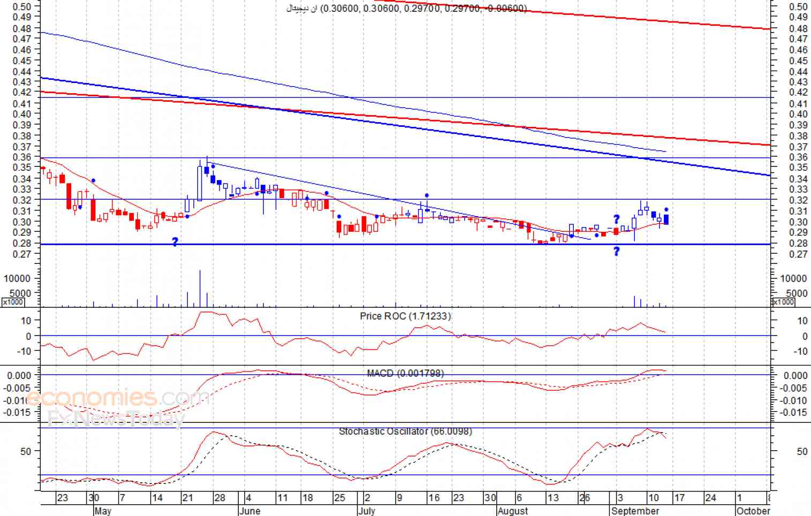Select the October label on time axis
This screenshot has width=811, height=516.
pos(753,511)
